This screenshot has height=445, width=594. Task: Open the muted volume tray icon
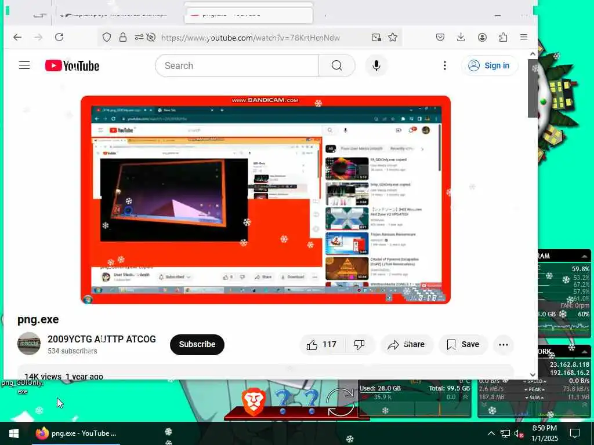[519, 433]
